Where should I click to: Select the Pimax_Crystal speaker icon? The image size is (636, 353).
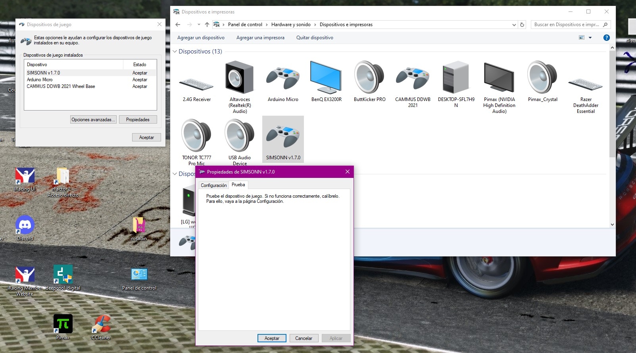tap(542, 77)
